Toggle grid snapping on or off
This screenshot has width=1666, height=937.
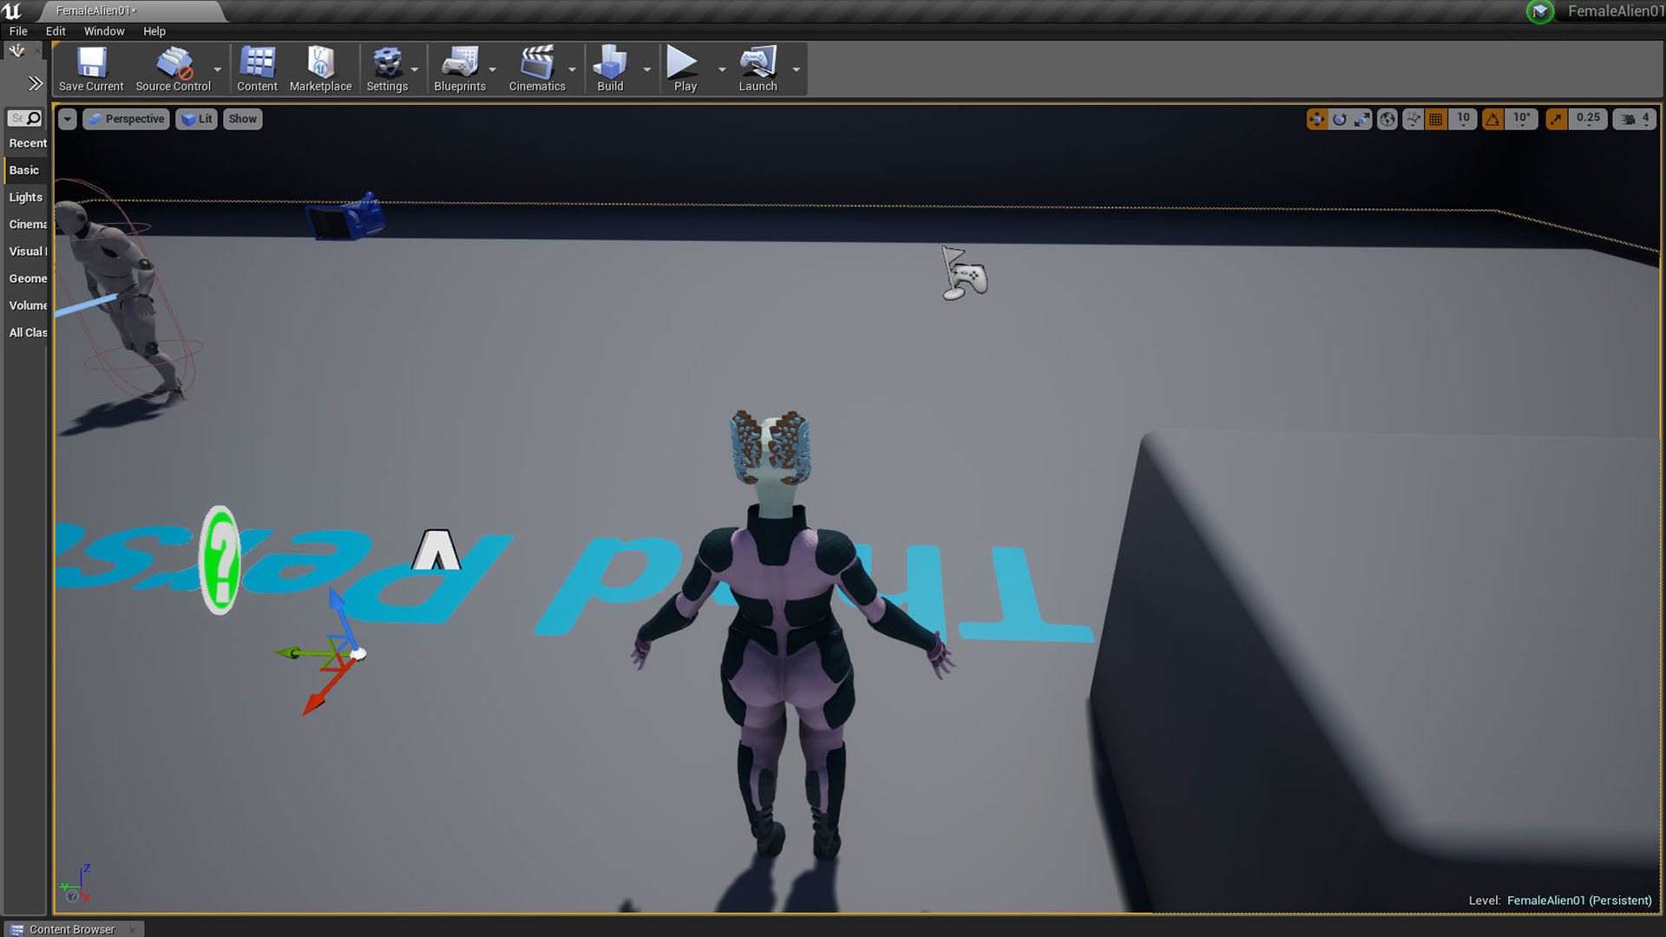pyautogui.click(x=1436, y=119)
